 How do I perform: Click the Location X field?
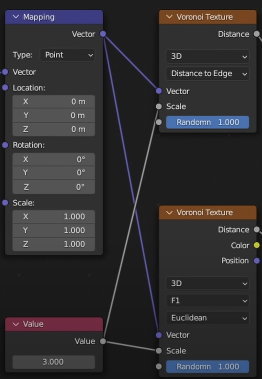[53, 102]
